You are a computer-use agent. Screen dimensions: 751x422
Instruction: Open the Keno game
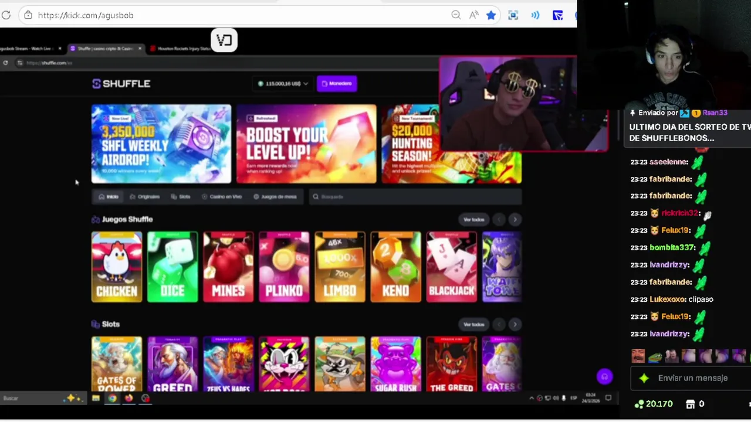tap(395, 267)
